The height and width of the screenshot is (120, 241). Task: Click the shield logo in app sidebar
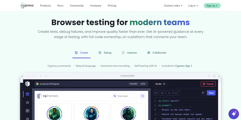[x=27, y=84]
